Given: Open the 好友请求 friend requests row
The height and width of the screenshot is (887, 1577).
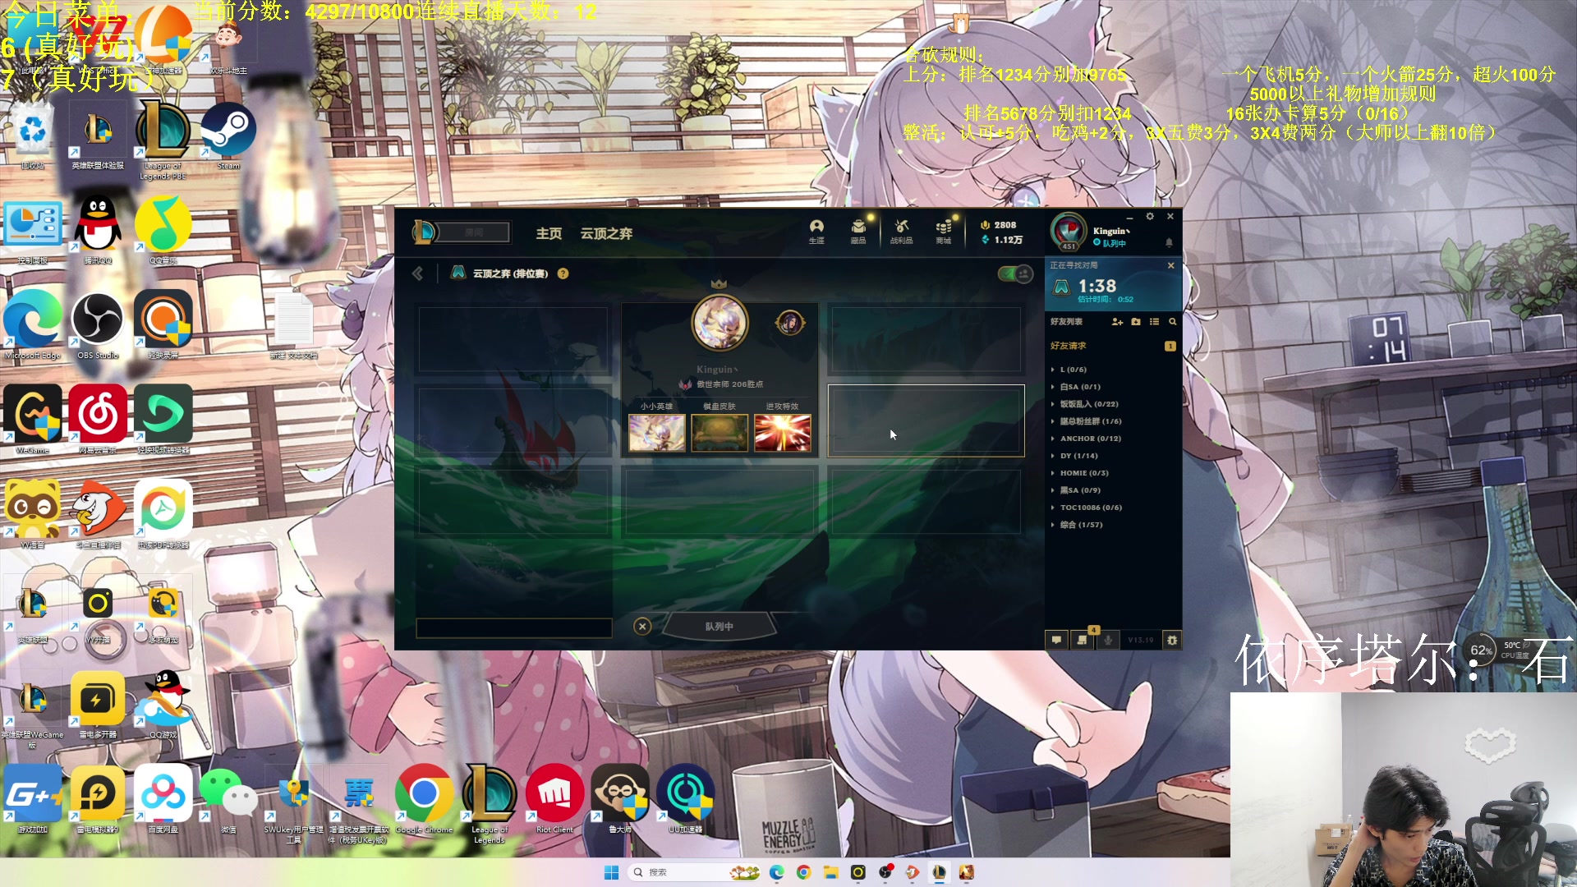Looking at the screenshot, I should click(1114, 346).
